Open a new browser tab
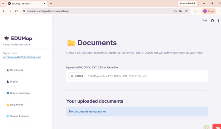This screenshot has height=129, width=221. [51, 4]
